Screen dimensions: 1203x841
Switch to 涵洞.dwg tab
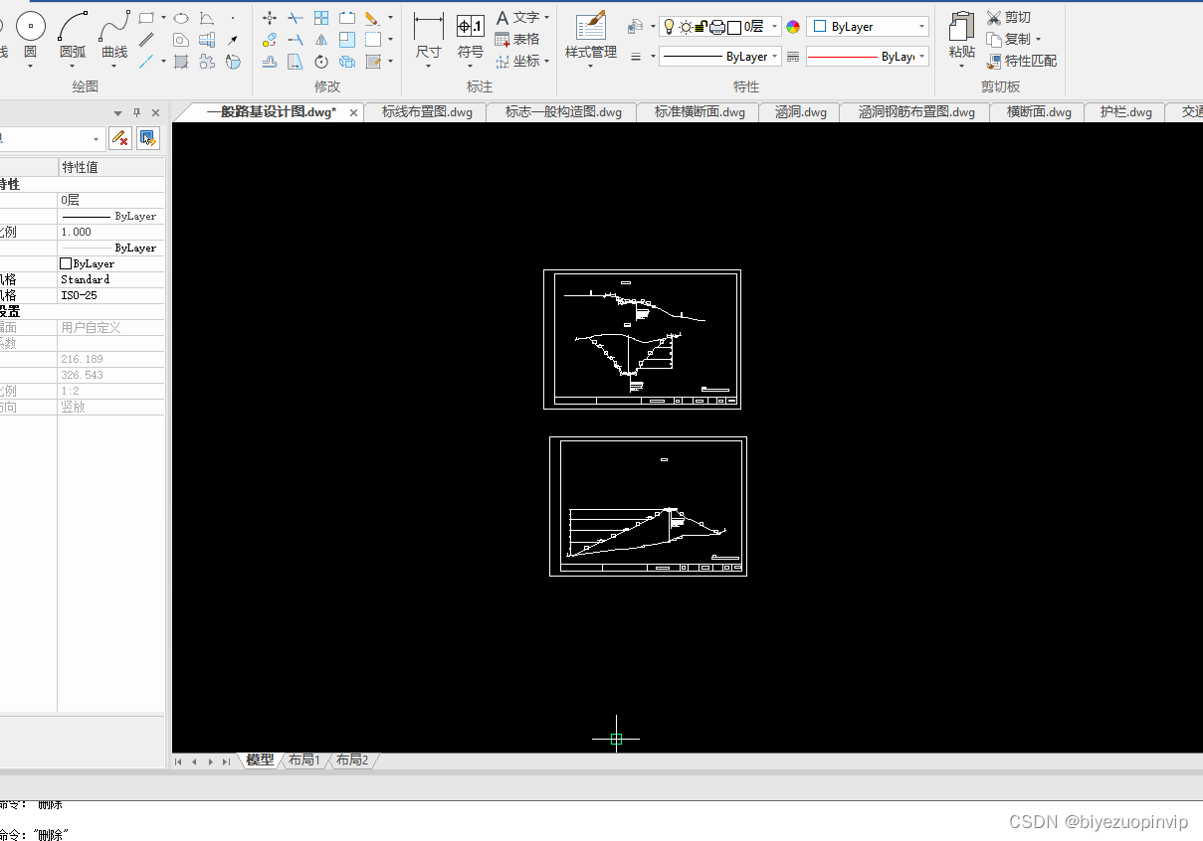pos(801,112)
